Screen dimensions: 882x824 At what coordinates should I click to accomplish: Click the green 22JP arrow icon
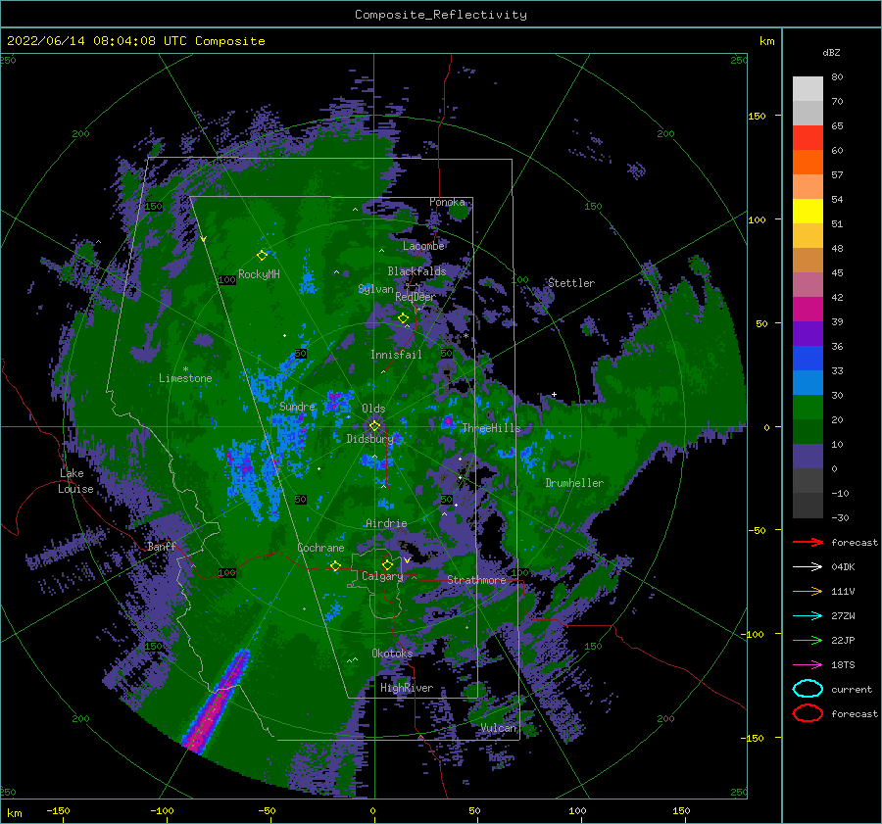click(x=808, y=640)
